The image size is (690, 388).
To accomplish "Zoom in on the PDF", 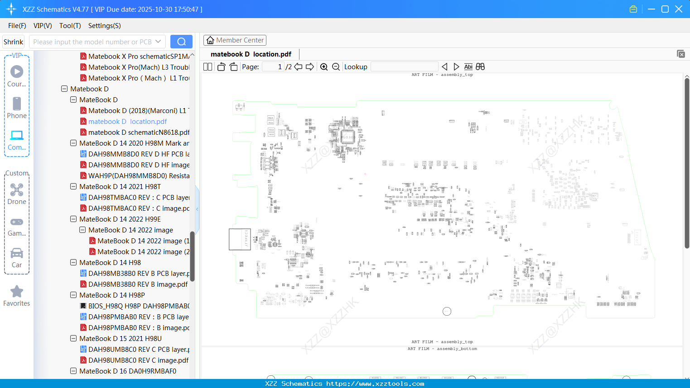I will pyautogui.click(x=324, y=67).
